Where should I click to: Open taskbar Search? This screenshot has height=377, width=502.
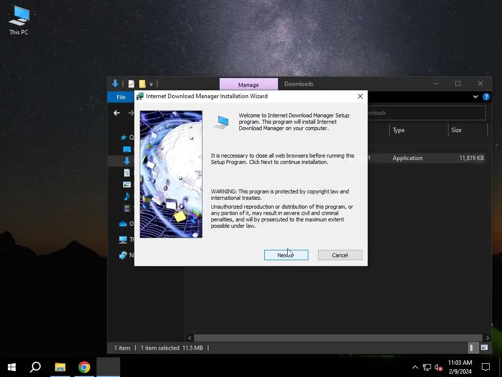[x=35, y=367]
